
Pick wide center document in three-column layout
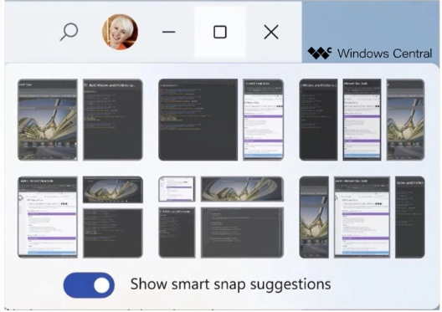362,217
